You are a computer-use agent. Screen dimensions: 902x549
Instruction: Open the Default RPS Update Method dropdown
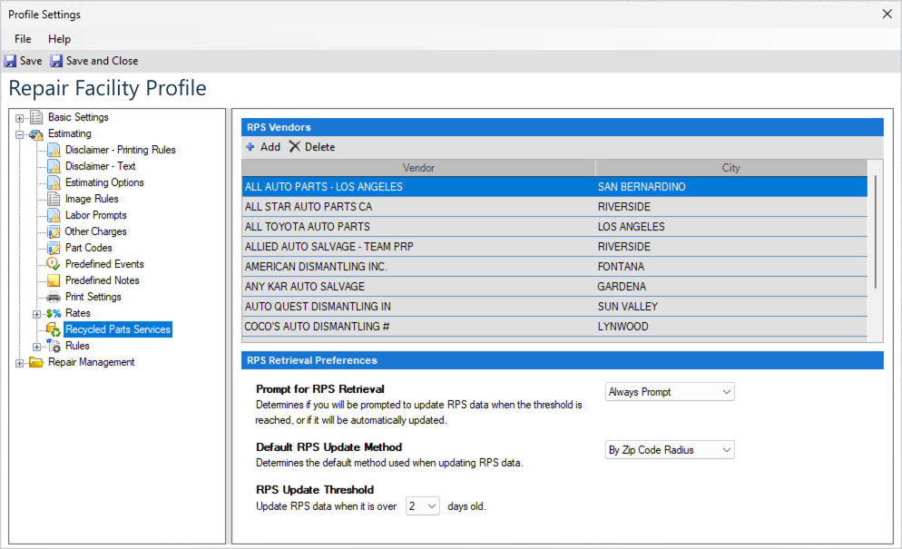tap(670, 450)
